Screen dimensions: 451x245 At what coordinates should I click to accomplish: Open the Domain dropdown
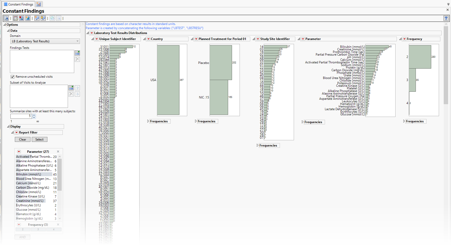point(45,41)
